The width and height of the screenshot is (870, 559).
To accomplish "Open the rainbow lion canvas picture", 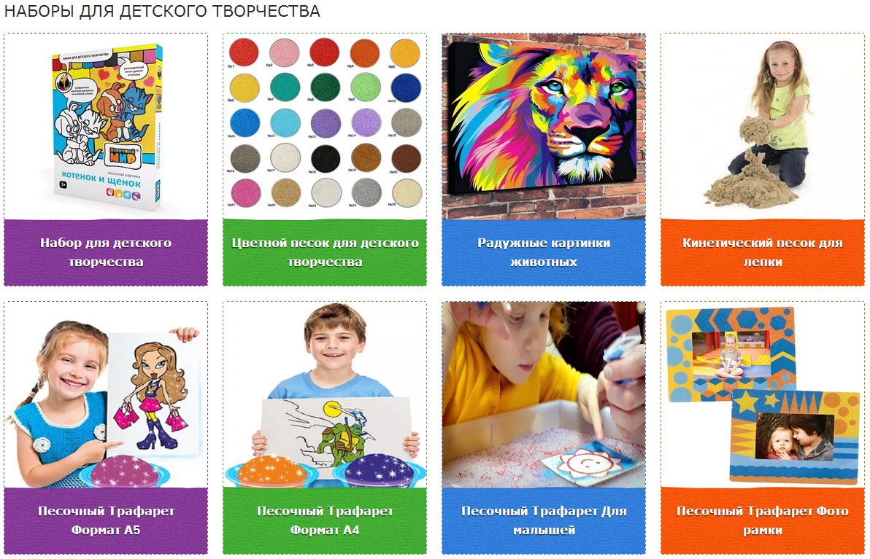I will pos(544,126).
